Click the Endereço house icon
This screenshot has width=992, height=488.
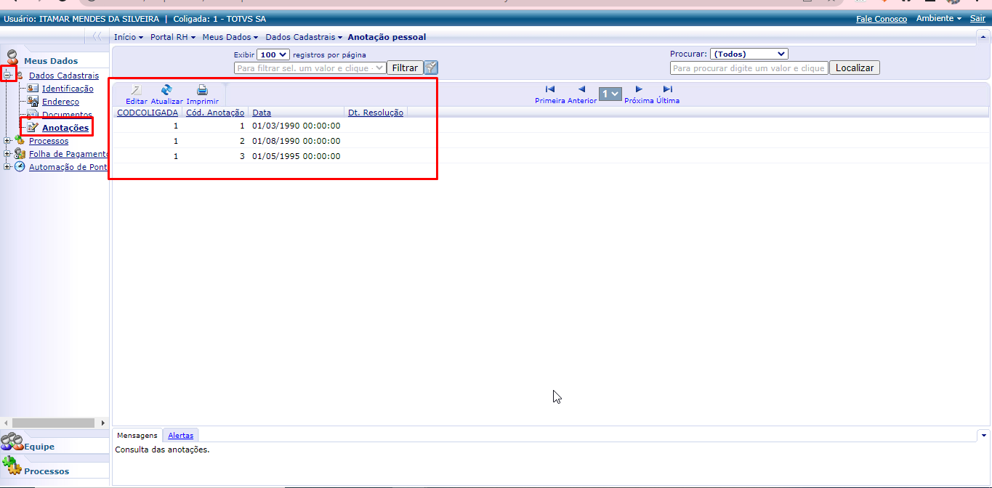33,102
